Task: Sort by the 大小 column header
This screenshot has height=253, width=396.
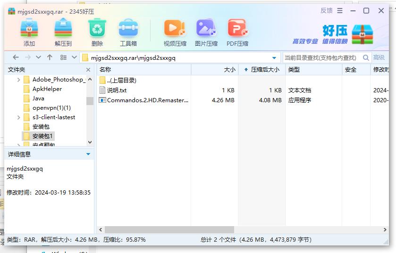Action: point(215,70)
